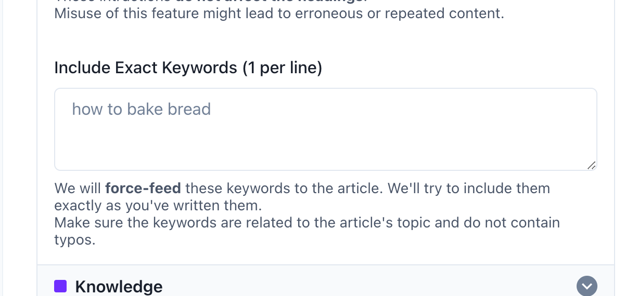Click the purple square Knowledge icon
Viewport: 638px width, 296px height.
point(60,286)
